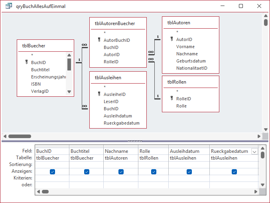
Task: Toggle the Anzeigen checkbox under the Nachname column
Action: [121, 172]
